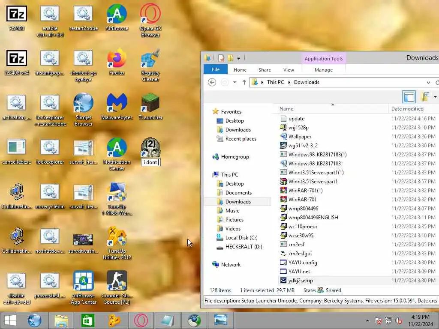Expand the address bar history dropdown
This screenshot has height=329, width=439.
pyautogui.click(x=428, y=82)
